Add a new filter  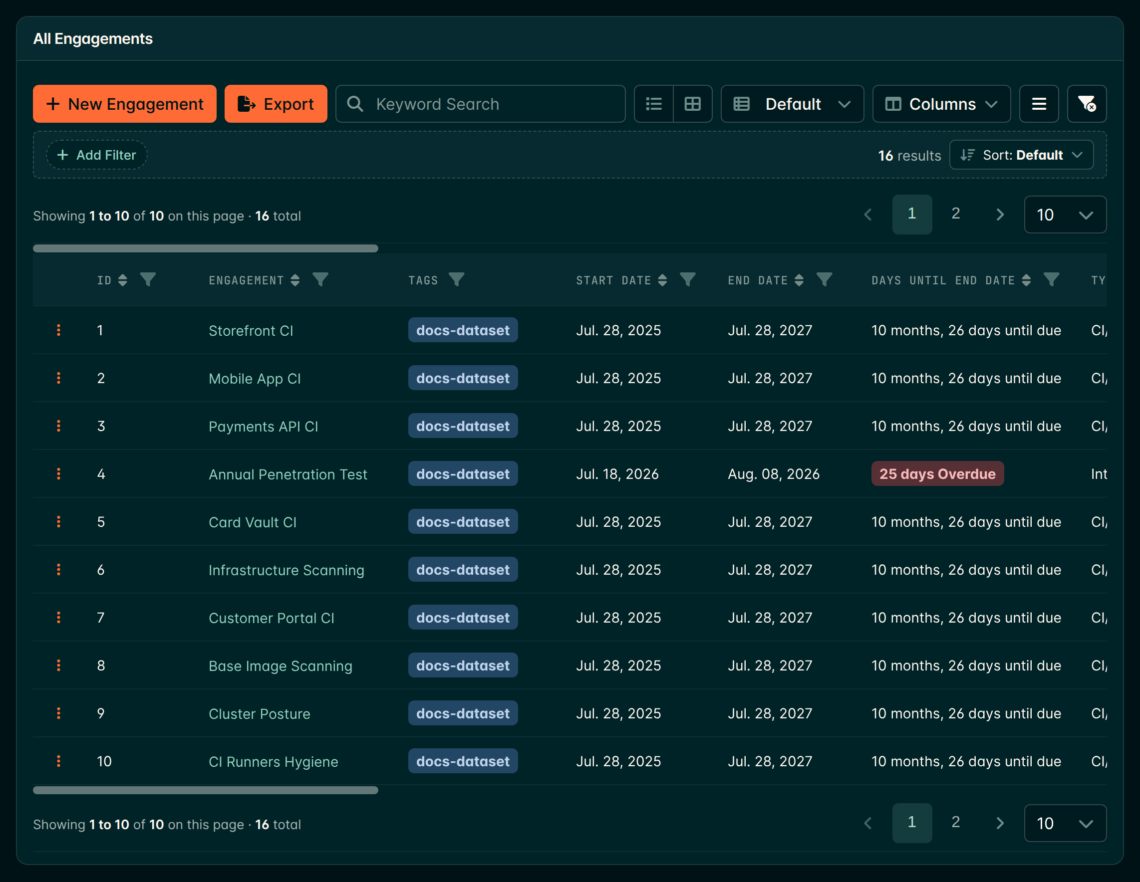(x=96, y=155)
